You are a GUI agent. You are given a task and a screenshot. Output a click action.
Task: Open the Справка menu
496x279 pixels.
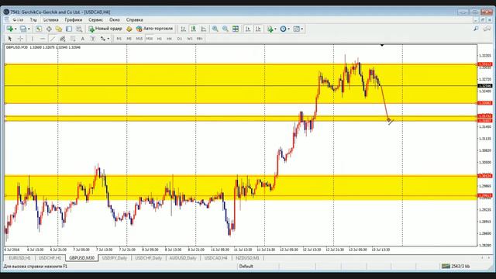(134, 19)
